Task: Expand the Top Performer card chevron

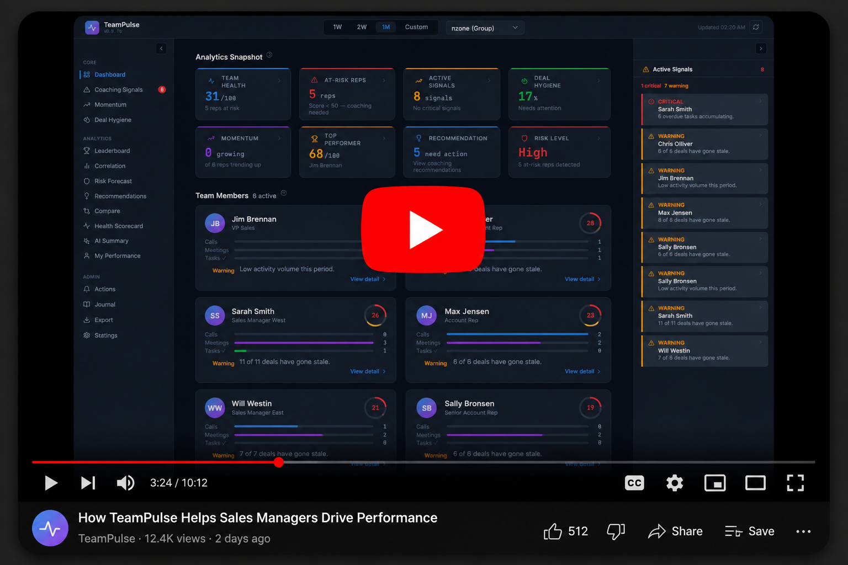Action: tap(384, 138)
